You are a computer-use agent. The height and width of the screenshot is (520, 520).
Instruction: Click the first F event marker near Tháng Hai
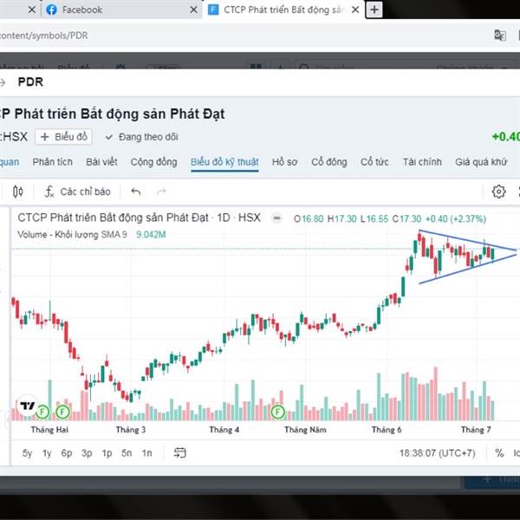pos(42,412)
